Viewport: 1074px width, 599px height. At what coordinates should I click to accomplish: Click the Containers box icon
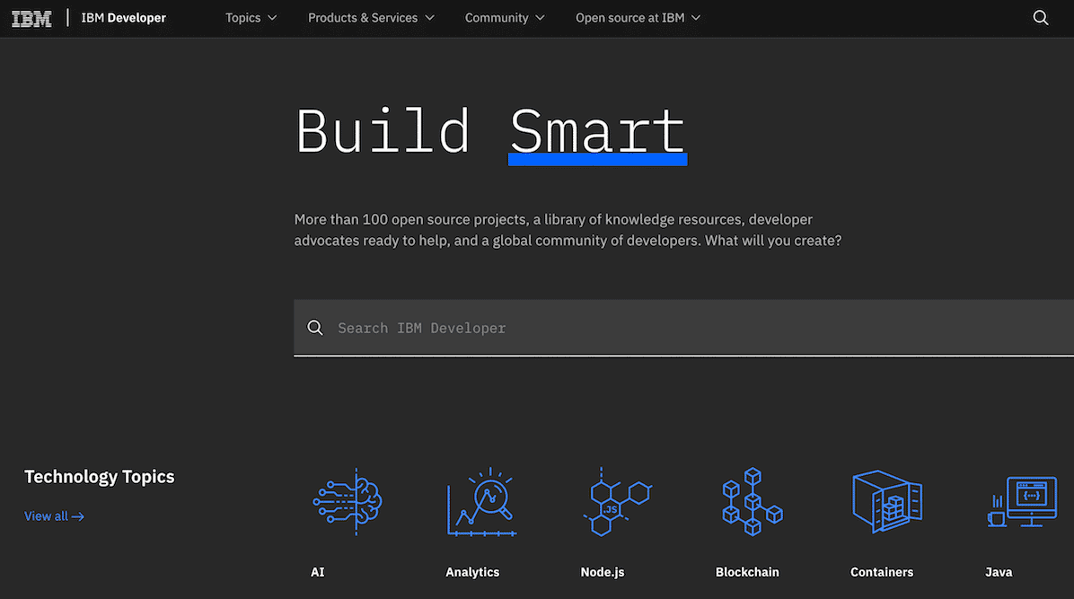(887, 502)
